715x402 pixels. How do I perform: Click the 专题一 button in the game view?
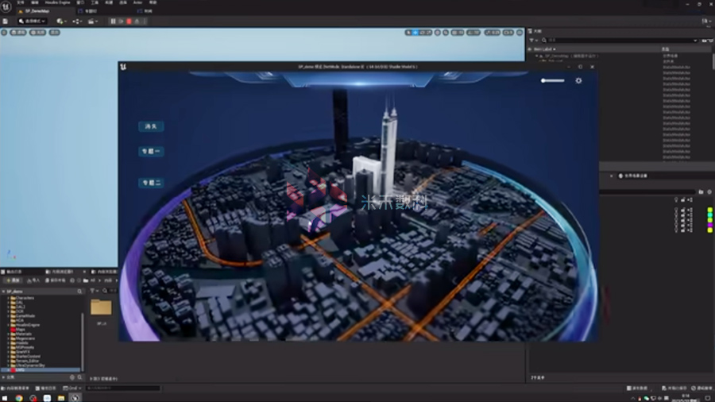[x=151, y=151]
